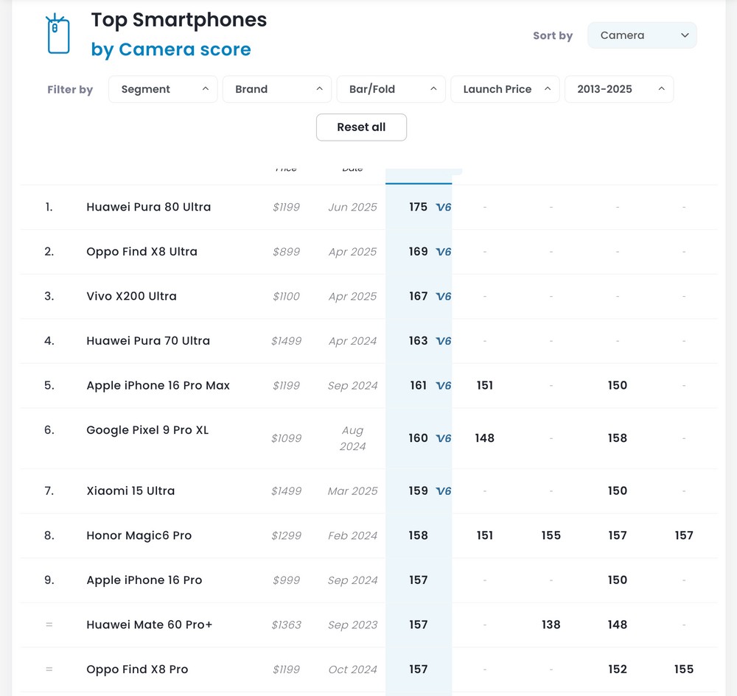Screen dimensions: 737x696
Task: Click score 138 in Huawei Mate 60 Pro+ row
Action: [x=551, y=625]
